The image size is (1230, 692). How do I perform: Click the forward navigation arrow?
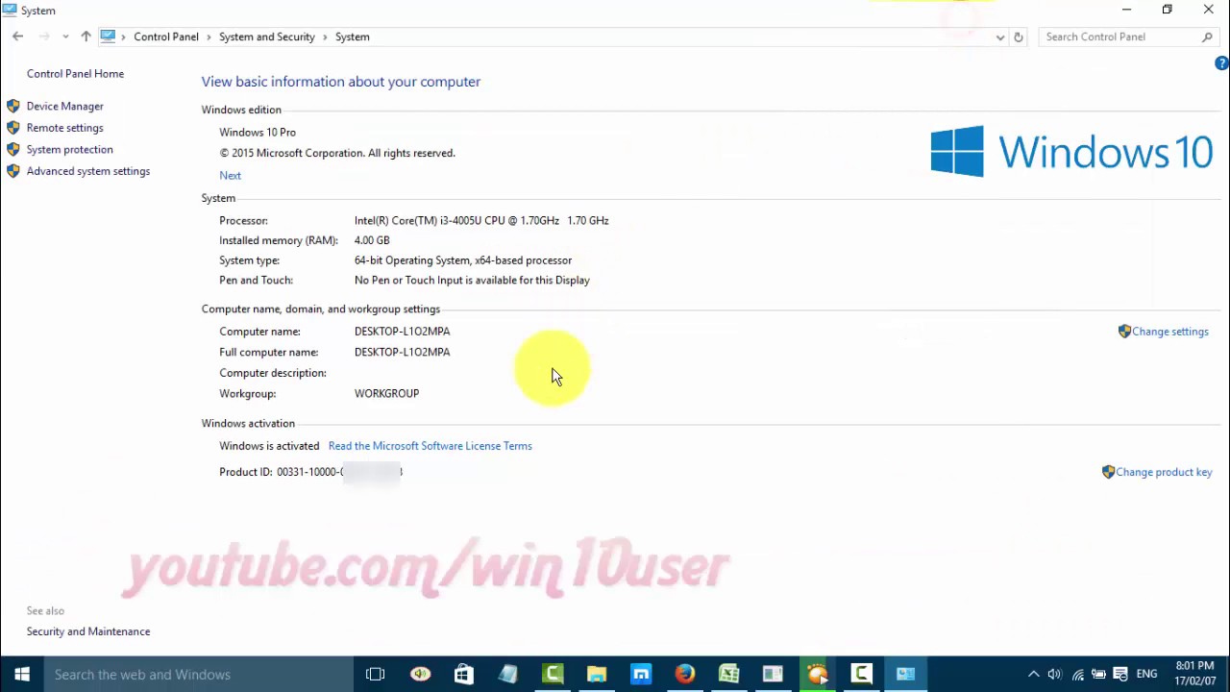pos(44,37)
